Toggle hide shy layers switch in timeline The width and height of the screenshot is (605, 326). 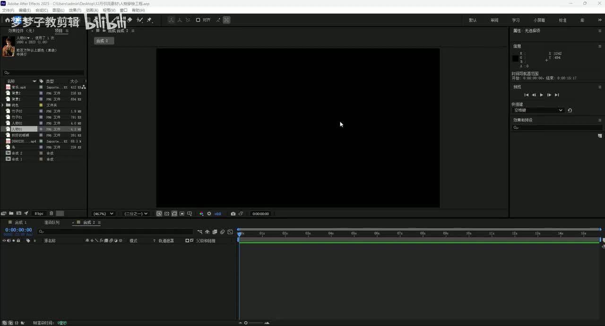coord(207,232)
